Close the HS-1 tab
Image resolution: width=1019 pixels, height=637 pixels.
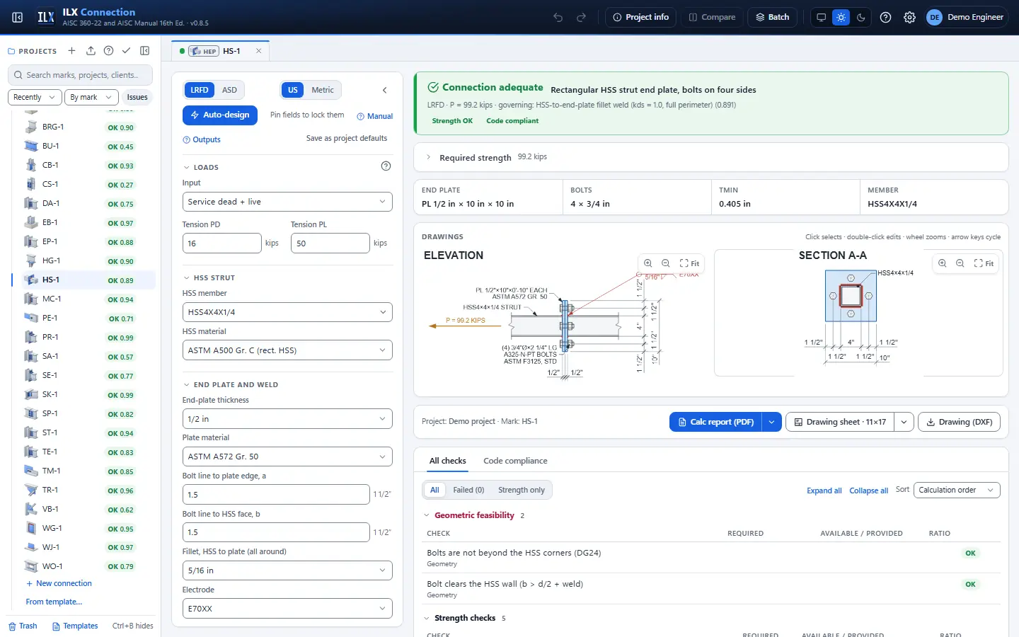click(258, 51)
